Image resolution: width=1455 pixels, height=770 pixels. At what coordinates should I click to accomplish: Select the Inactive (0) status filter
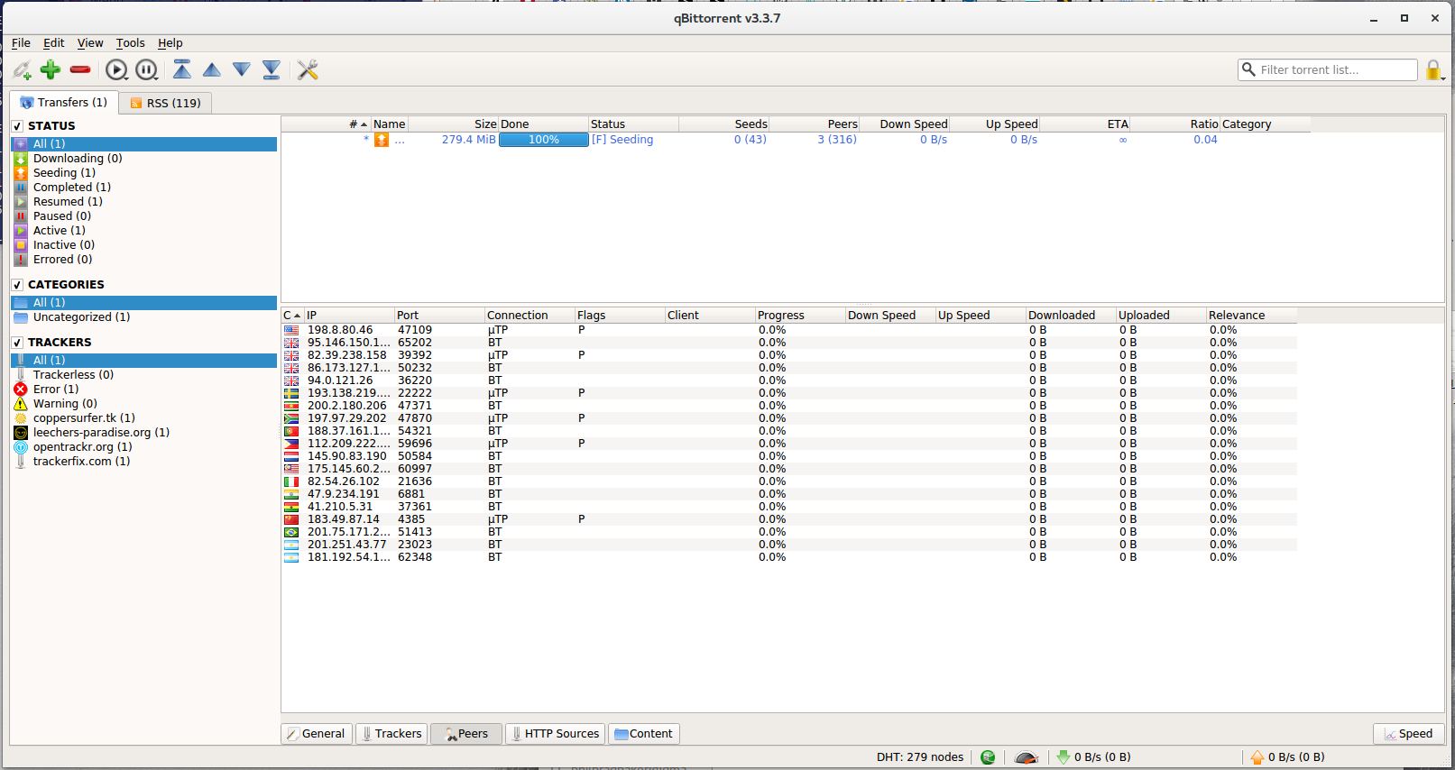(144, 245)
